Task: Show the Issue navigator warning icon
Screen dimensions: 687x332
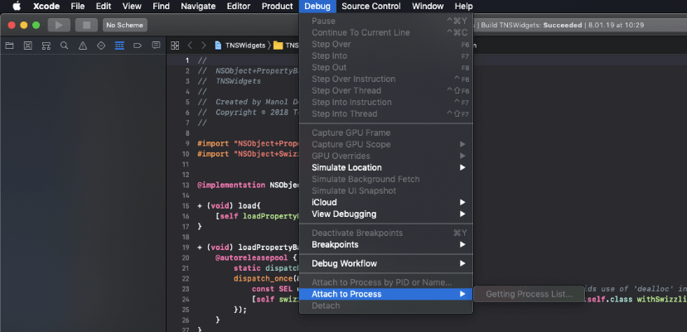Action: [x=83, y=46]
